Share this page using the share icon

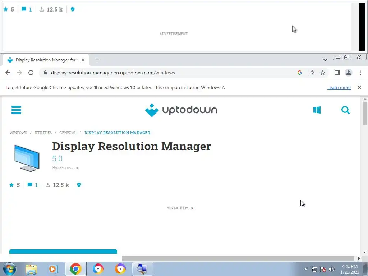[311, 73]
